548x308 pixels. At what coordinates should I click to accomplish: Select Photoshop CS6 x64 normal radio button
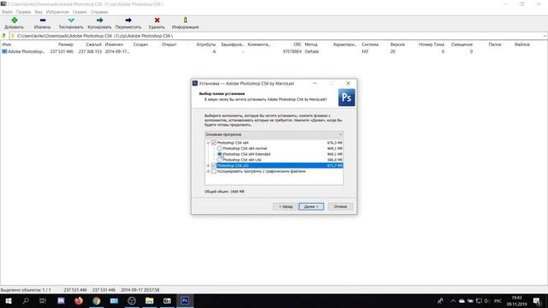pyautogui.click(x=219, y=148)
